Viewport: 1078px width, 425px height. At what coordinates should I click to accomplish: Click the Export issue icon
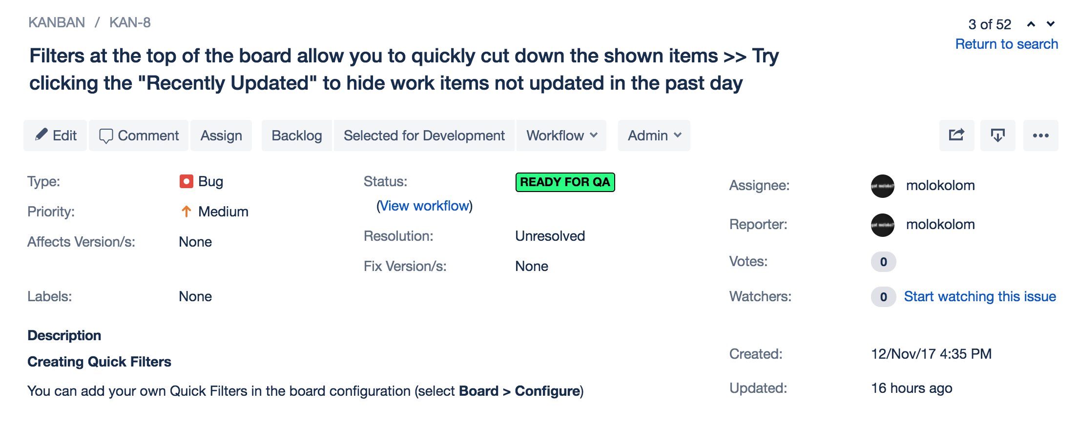click(x=997, y=135)
